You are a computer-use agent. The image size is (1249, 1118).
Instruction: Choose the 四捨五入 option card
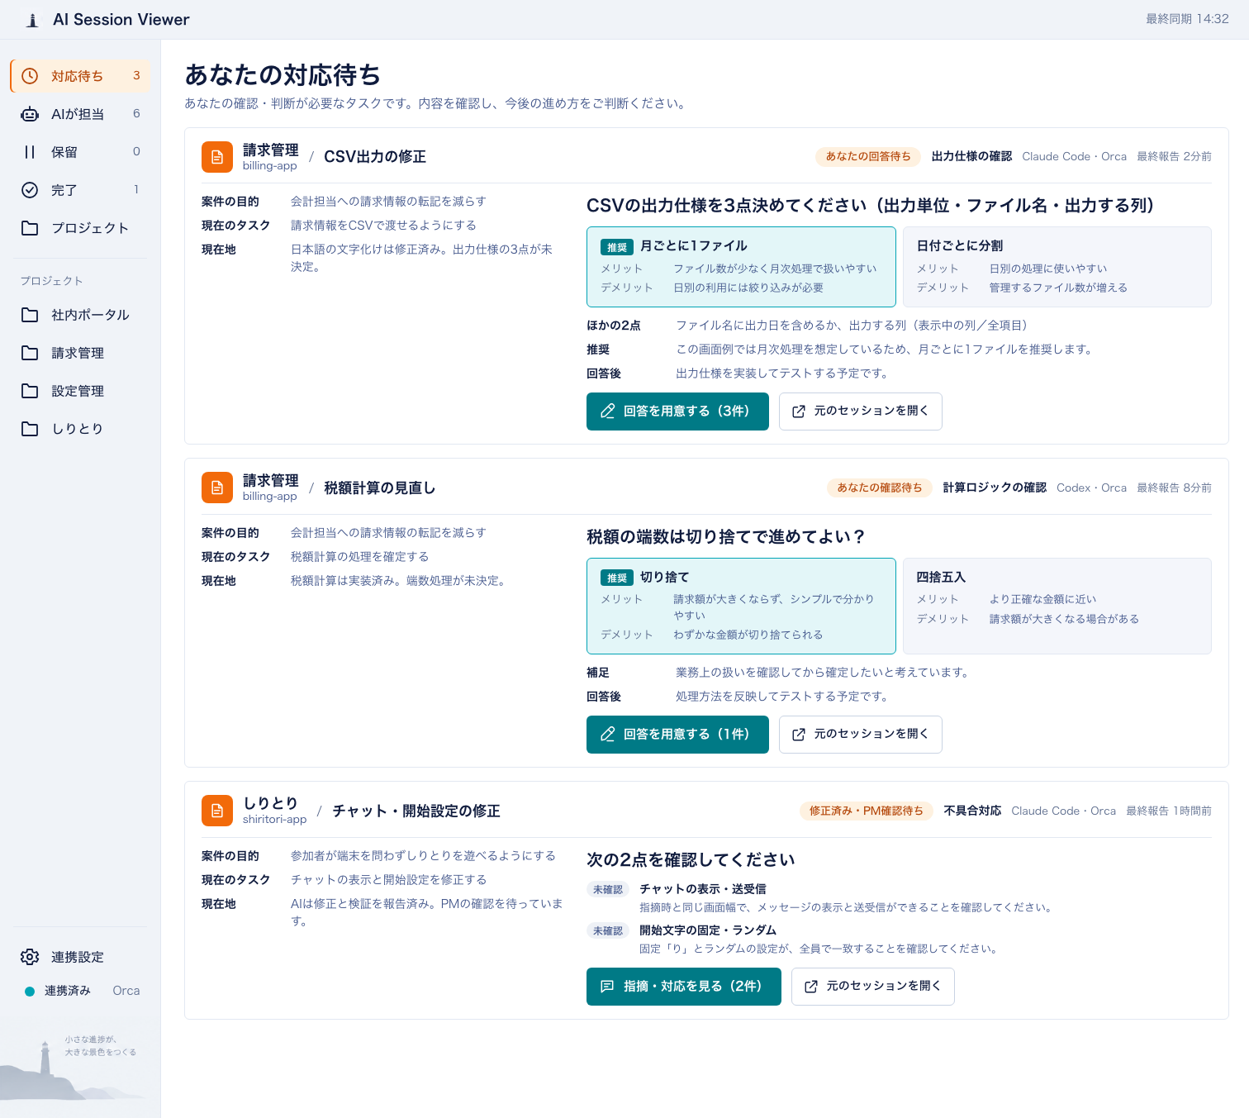1057,606
